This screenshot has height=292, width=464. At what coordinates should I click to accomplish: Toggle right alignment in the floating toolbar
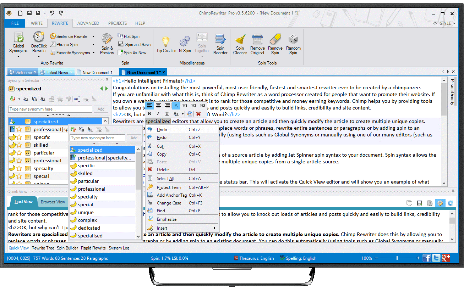click(x=167, y=106)
